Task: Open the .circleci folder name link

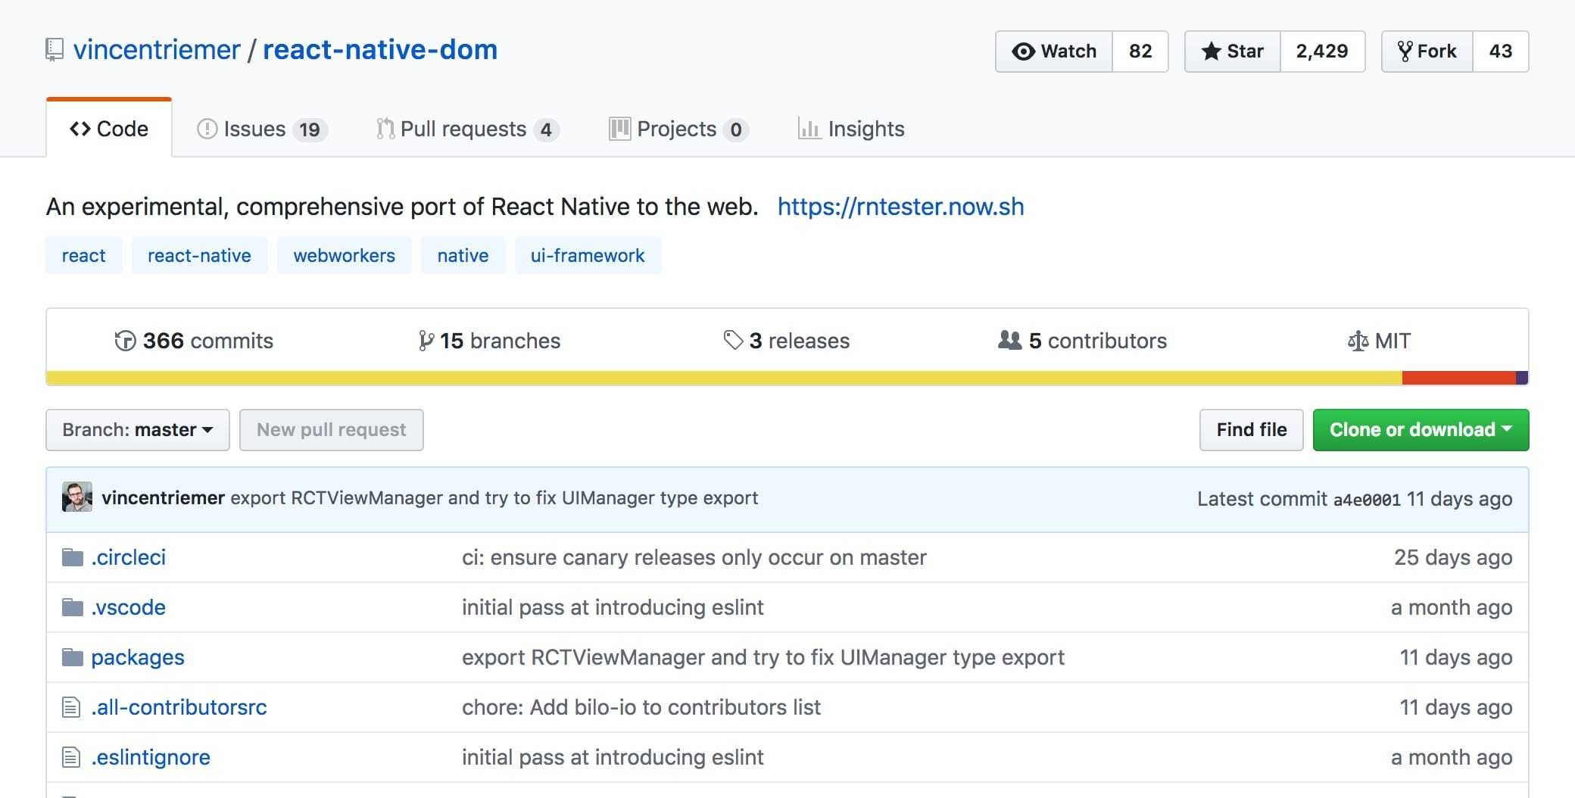Action: click(x=129, y=557)
